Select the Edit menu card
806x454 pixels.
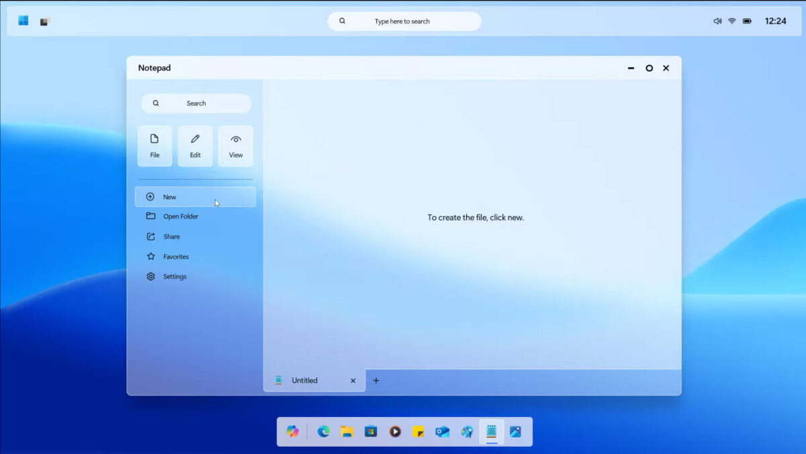(195, 145)
